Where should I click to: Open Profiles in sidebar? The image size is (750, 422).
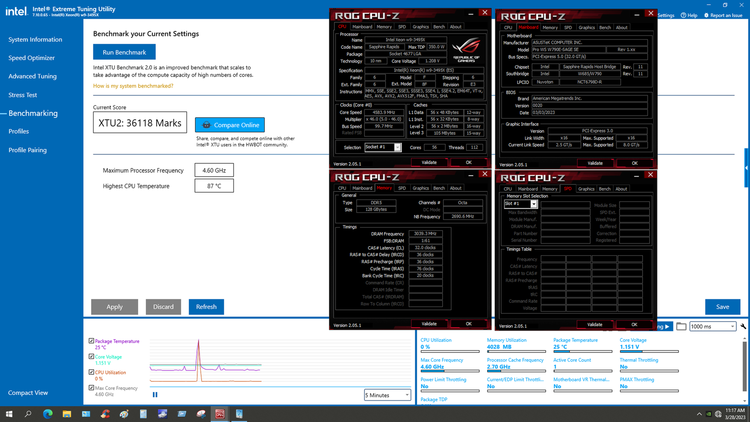(x=19, y=131)
